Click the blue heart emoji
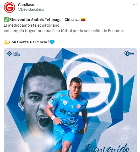This screenshot has height=152, width=140. point(52,42)
